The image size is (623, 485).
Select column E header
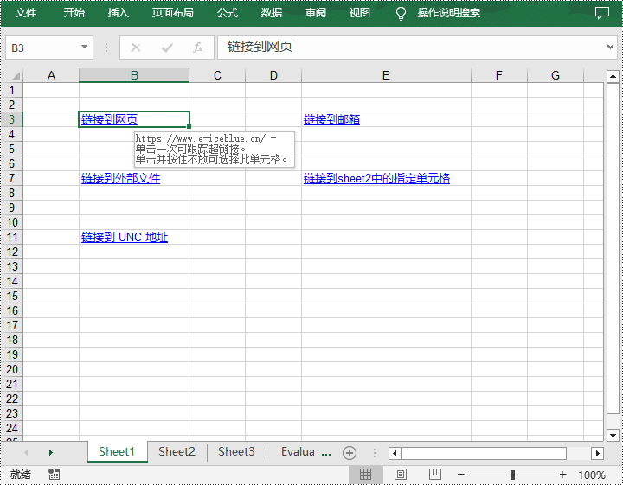click(386, 75)
